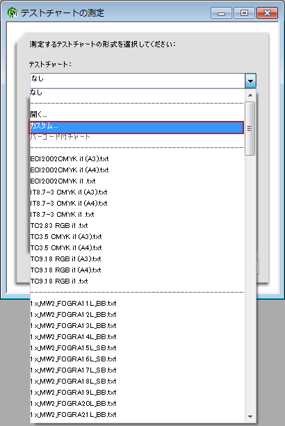The height and width of the screenshot is (426, 285).
Task: Choose TC9.18 RGB i1 .txt
Action: tap(137, 281)
